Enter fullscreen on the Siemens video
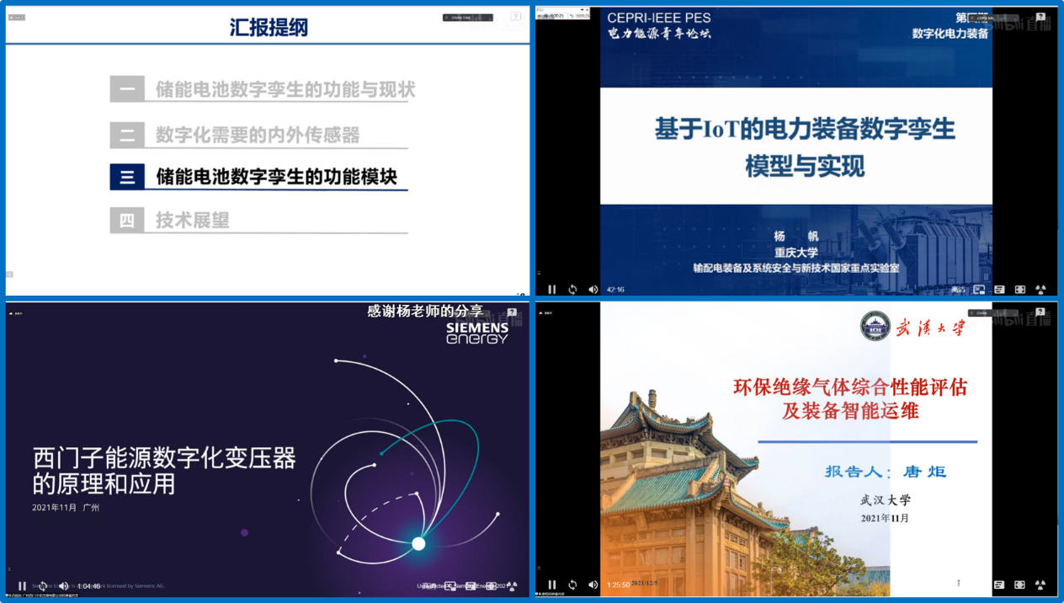 click(x=491, y=586)
